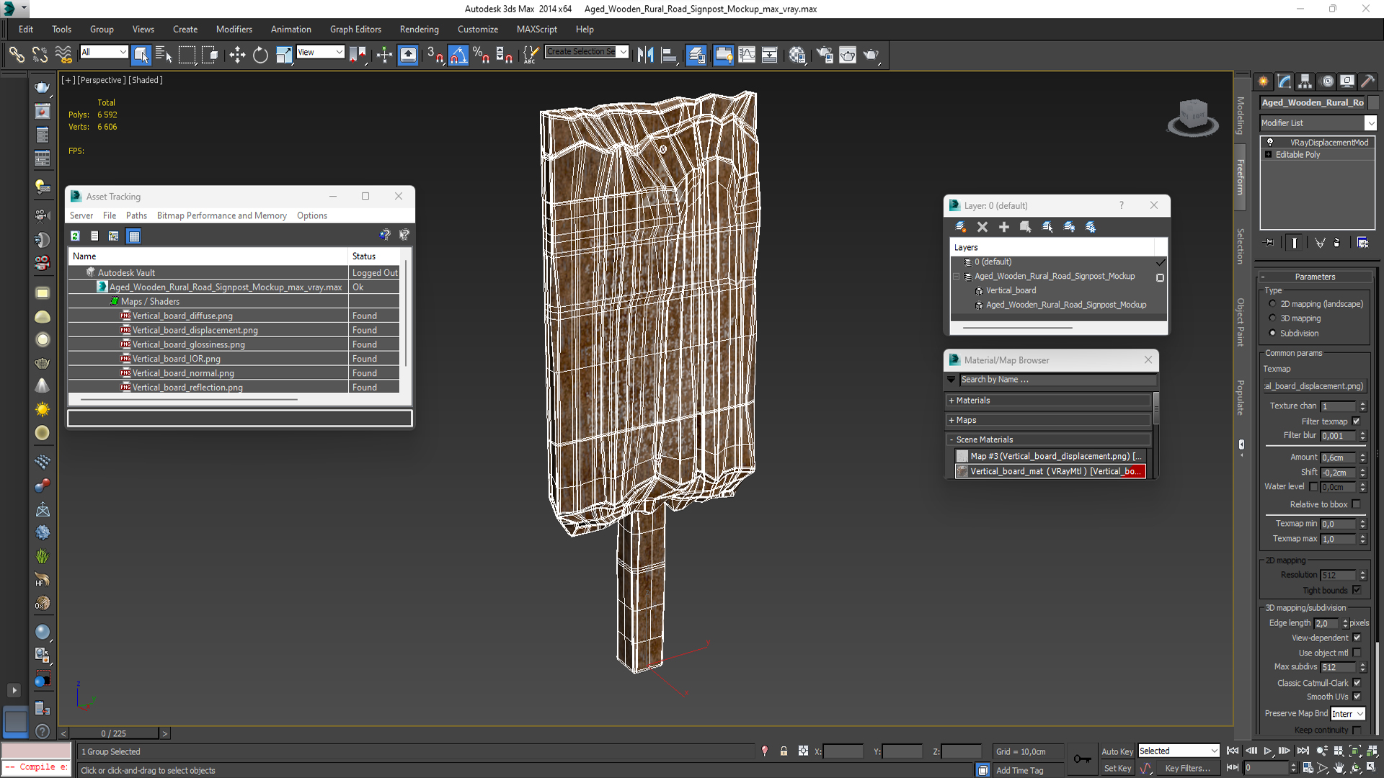The image size is (1384, 778).
Task: Click Refresh in Asset Tracking toolbar
Action: click(x=75, y=236)
